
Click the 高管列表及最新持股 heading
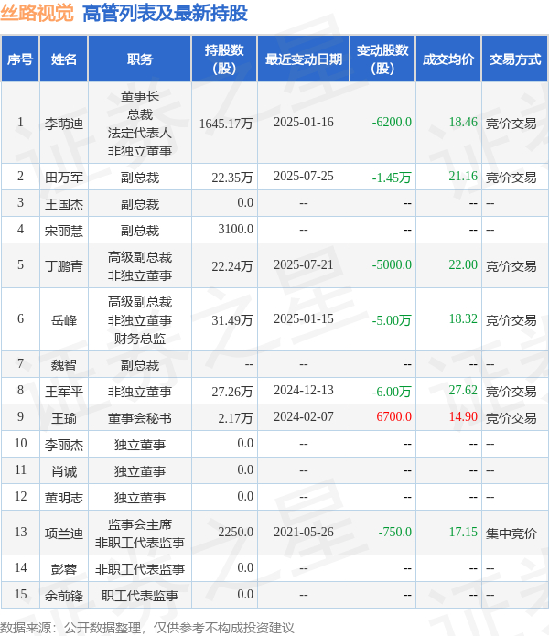click(165, 14)
